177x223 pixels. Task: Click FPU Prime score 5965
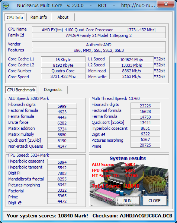[62, 196]
